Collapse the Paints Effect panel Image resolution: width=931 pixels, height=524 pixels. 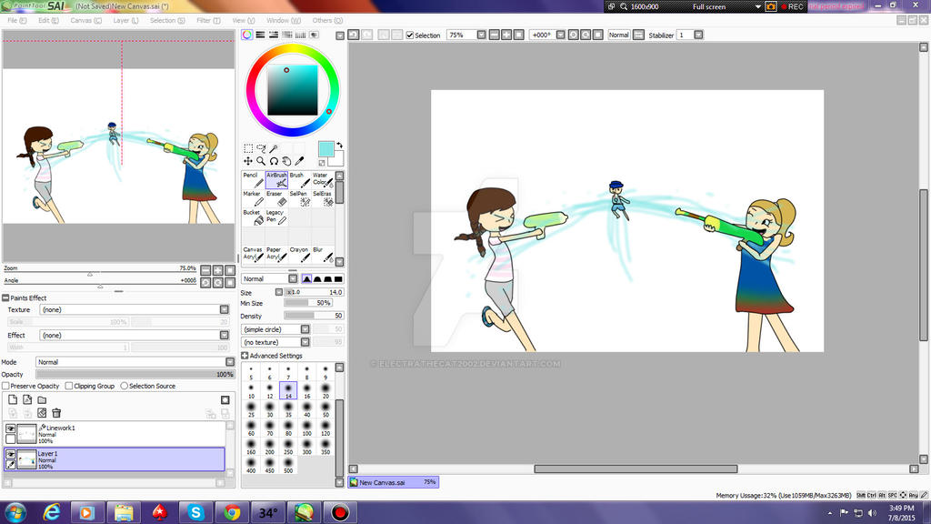[x=5, y=298]
